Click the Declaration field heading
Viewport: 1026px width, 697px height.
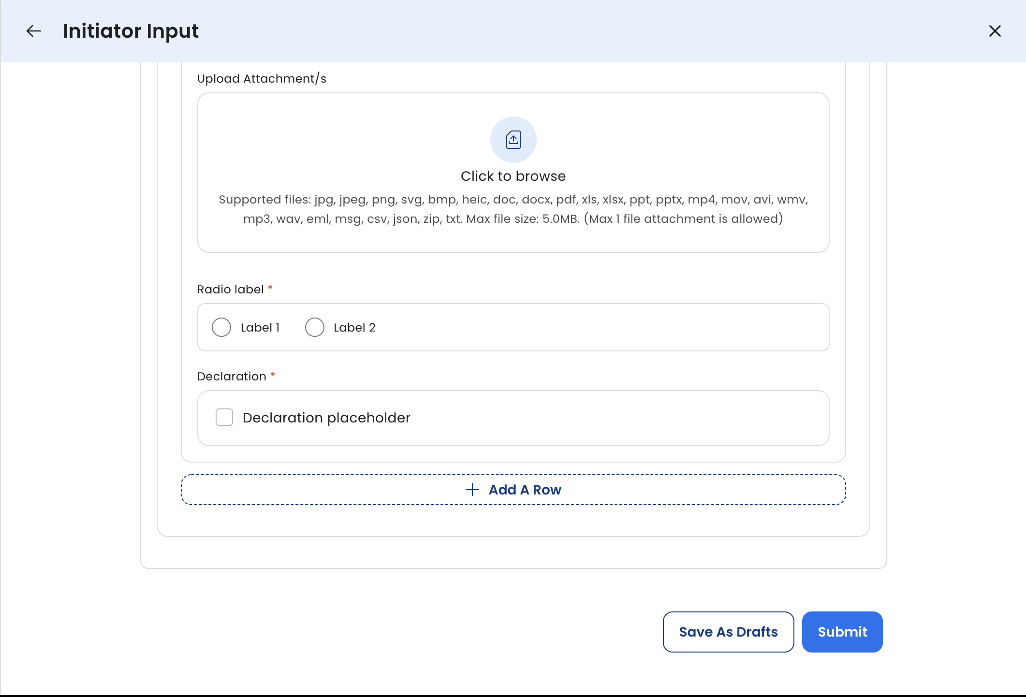[x=232, y=376]
